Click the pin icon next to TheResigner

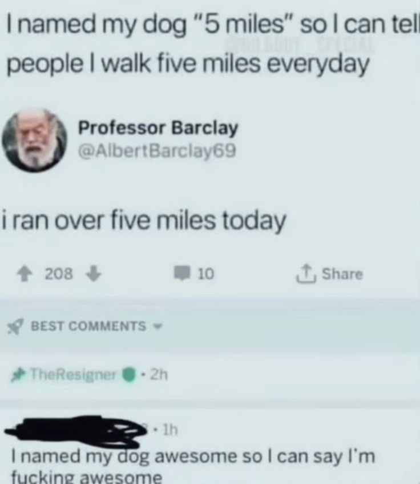coord(18,375)
